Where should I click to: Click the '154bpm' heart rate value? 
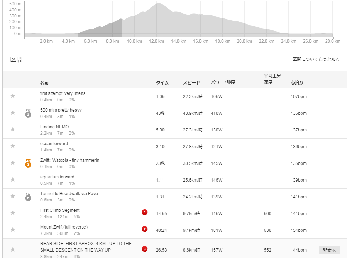298,230
